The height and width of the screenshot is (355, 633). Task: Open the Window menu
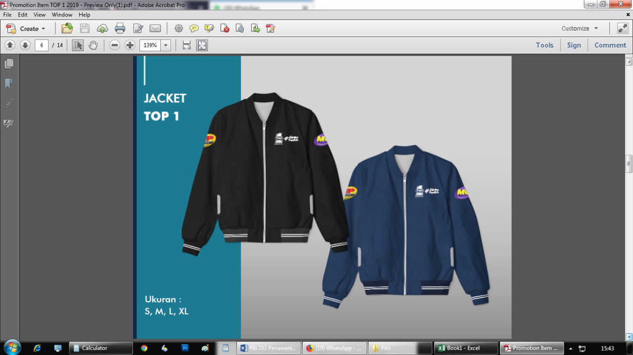click(62, 15)
